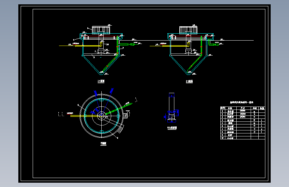Click the staircase symbol on the plan view
Screen dimensions: 289x187
pos(121,129)
